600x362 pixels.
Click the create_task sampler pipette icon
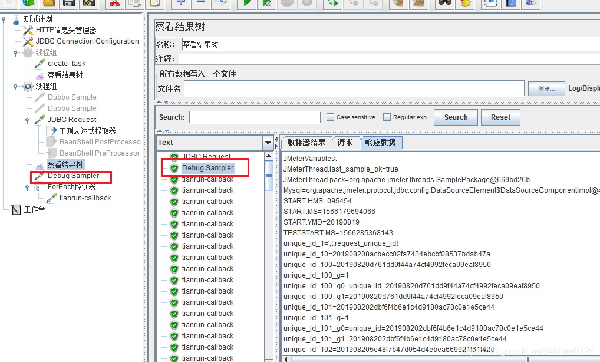click(40, 64)
